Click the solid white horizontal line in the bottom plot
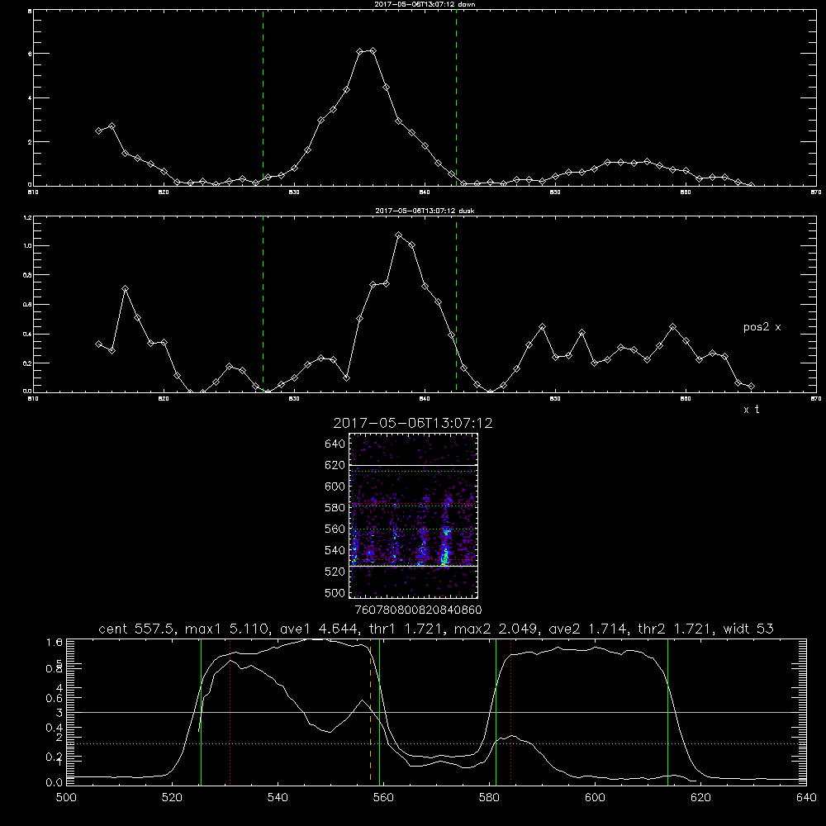 436,712
